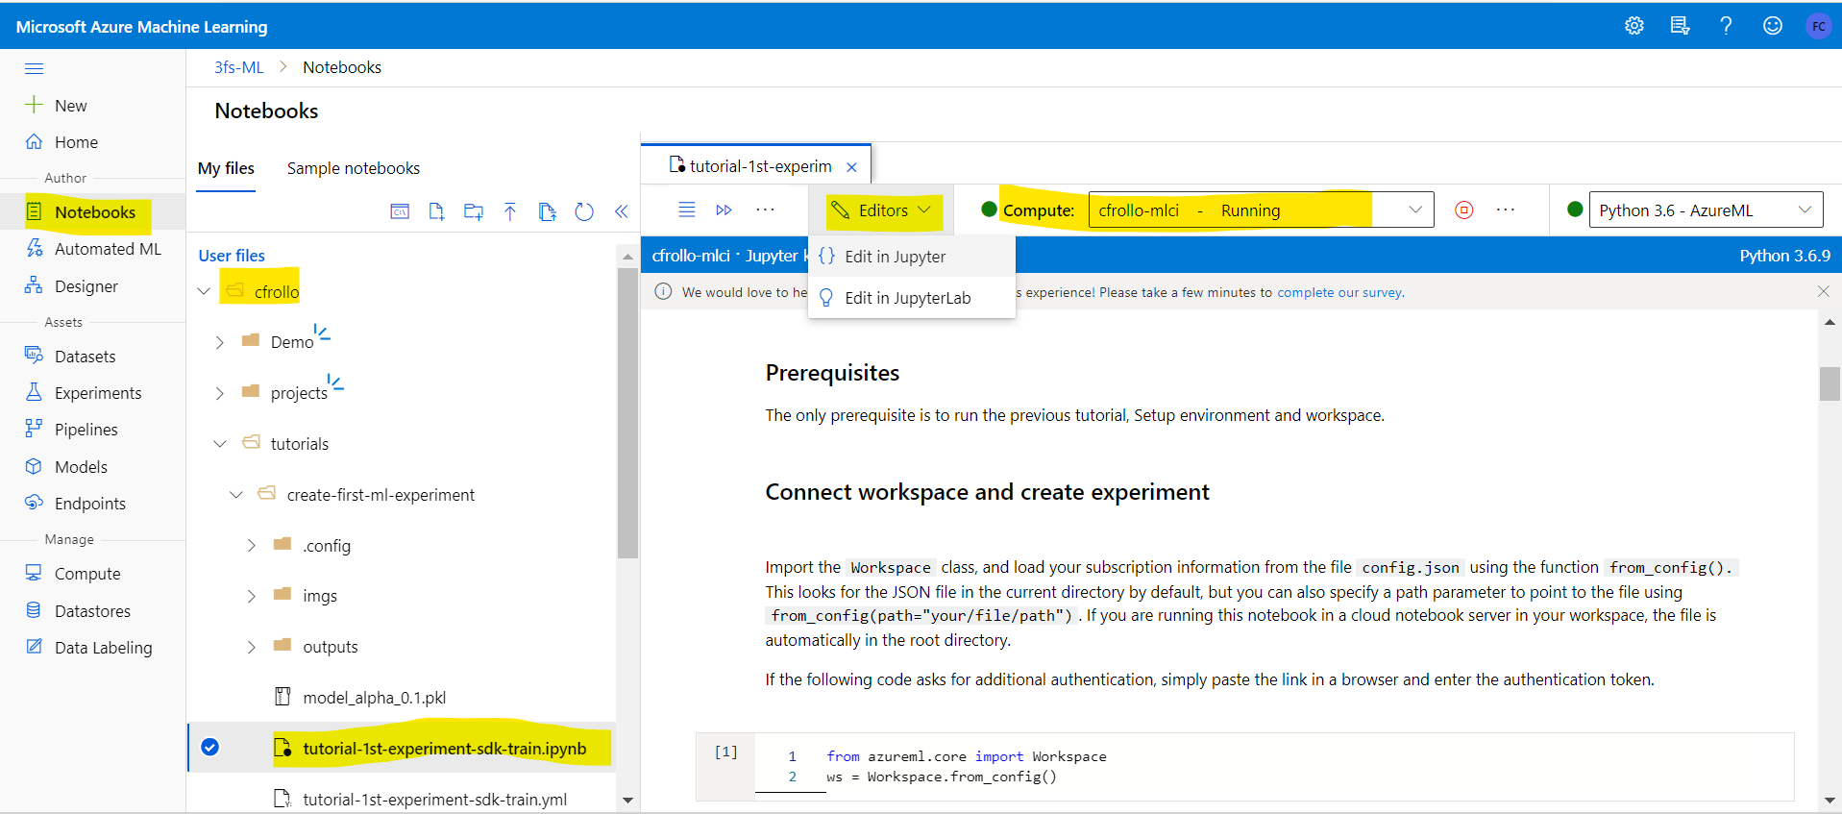The width and height of the screenshot is (1842, 814).
Task: Click the upload files arrow icon
Action: tap(510, 211)
